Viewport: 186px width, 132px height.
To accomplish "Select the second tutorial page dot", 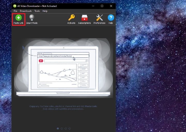I will tap(62, 128).
